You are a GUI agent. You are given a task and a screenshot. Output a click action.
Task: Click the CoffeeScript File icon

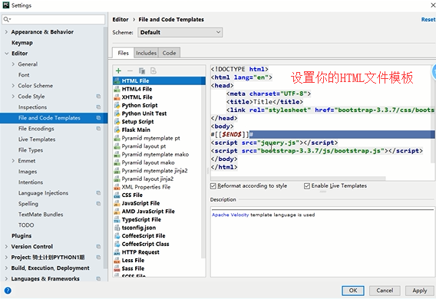pyautogui.click(x=117, y=236)
